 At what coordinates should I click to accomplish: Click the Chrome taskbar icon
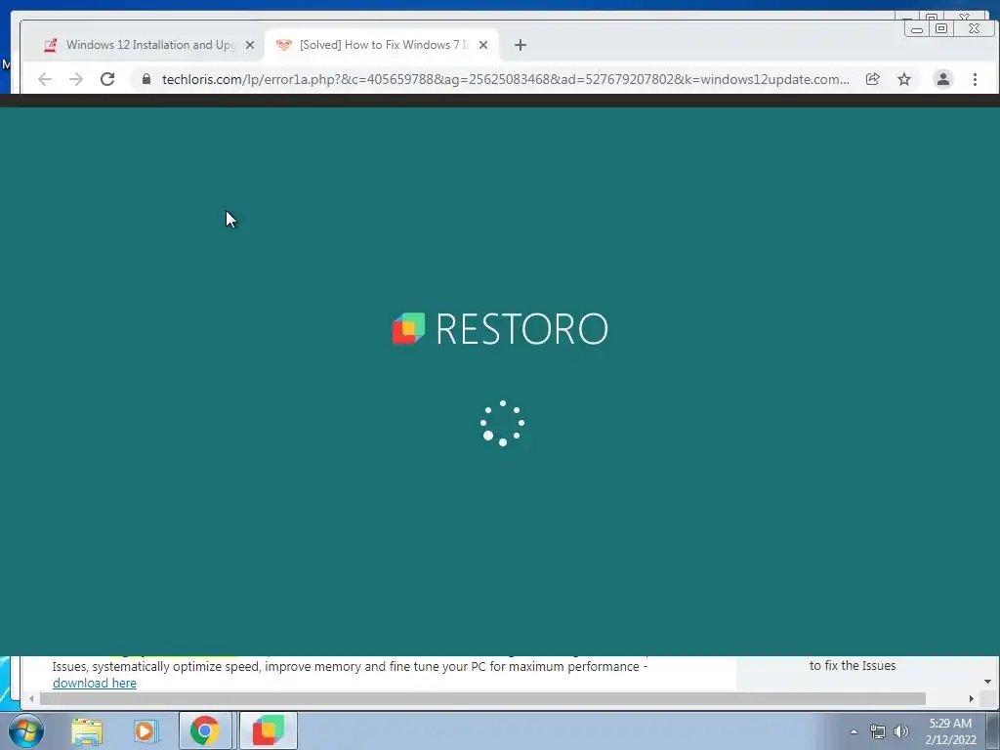205,730
